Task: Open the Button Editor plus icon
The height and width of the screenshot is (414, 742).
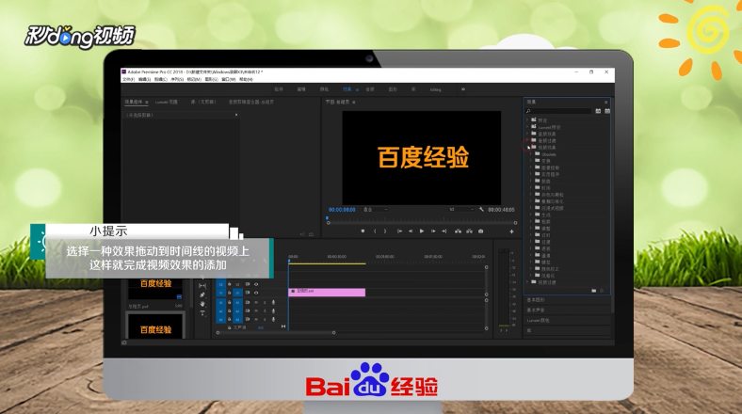Action: [511, 231]
